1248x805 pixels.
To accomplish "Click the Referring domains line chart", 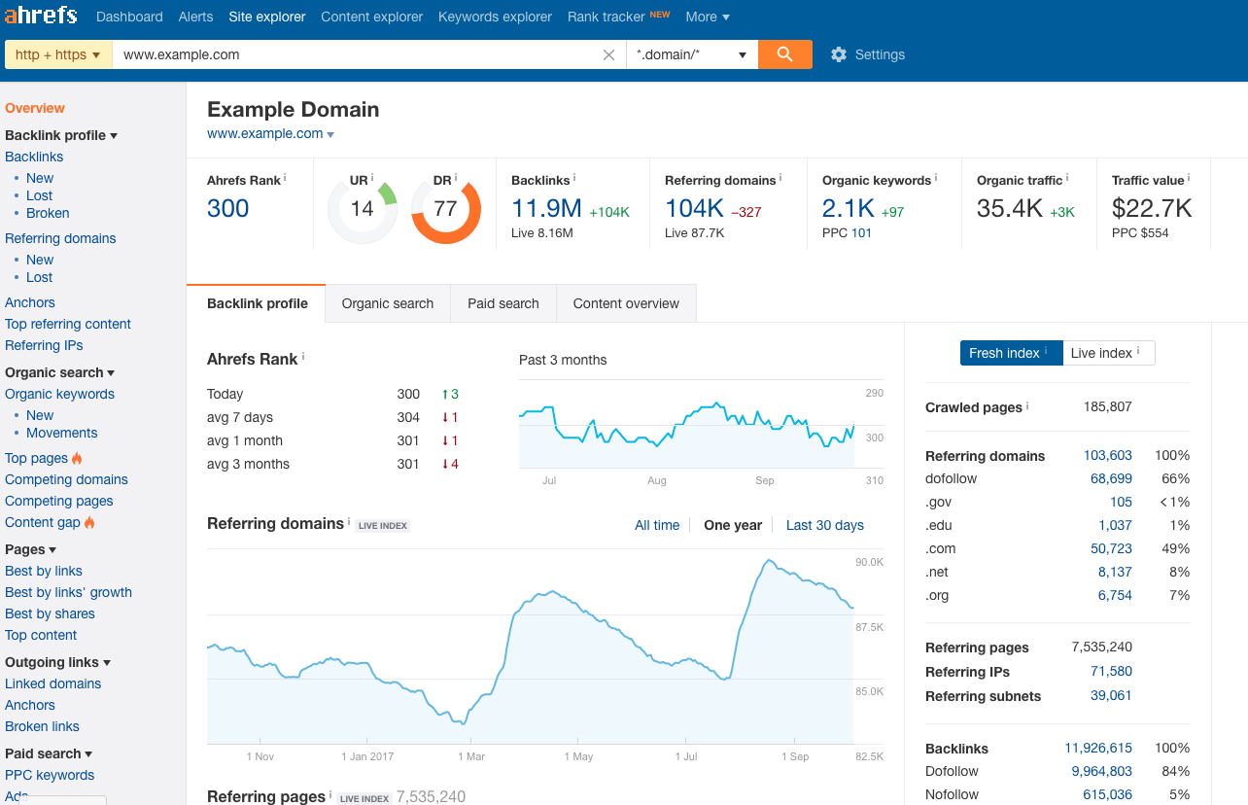I will (x=530, y=646).
